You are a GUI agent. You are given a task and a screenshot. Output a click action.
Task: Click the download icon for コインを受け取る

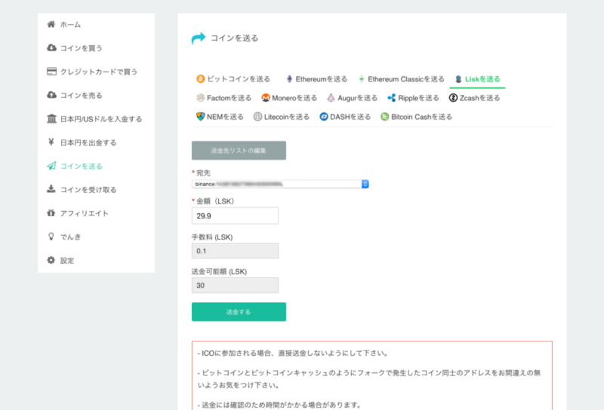[51, 189]
